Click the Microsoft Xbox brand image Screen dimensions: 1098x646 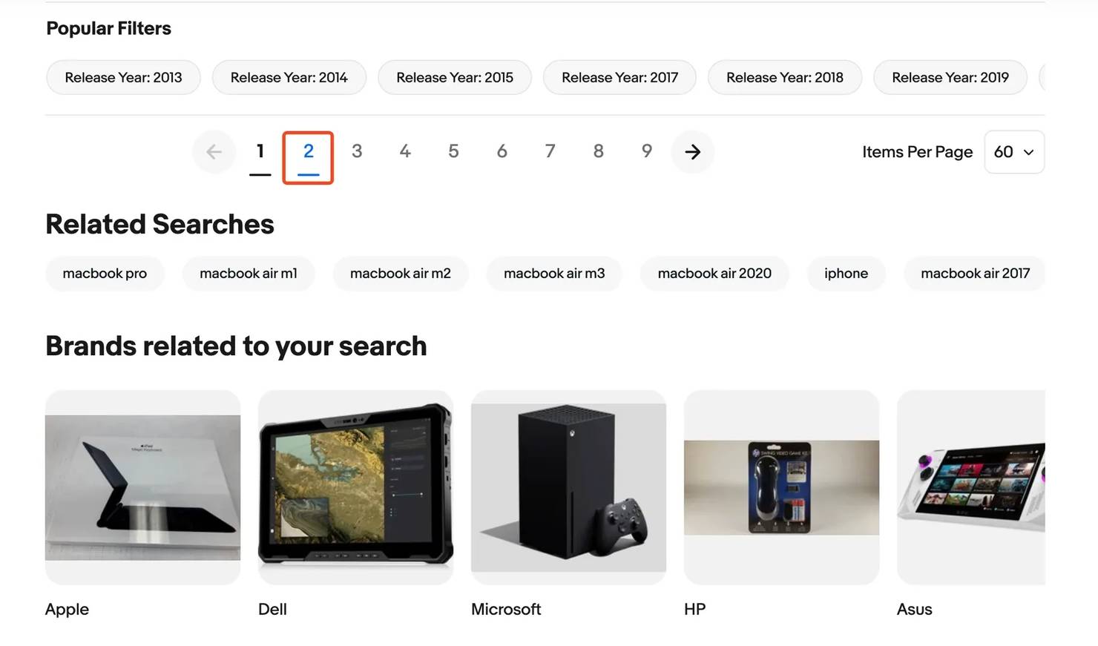point(568,487)
